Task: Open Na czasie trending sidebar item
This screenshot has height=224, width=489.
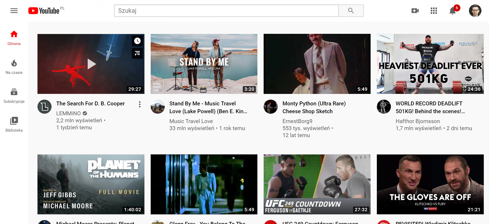Action: (14, 67)
